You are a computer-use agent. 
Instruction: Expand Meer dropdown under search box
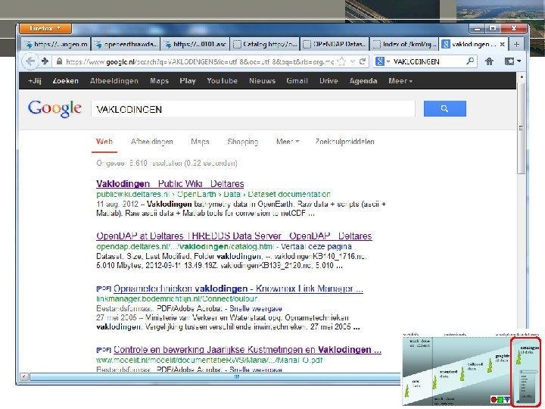(x=288, y=142)
